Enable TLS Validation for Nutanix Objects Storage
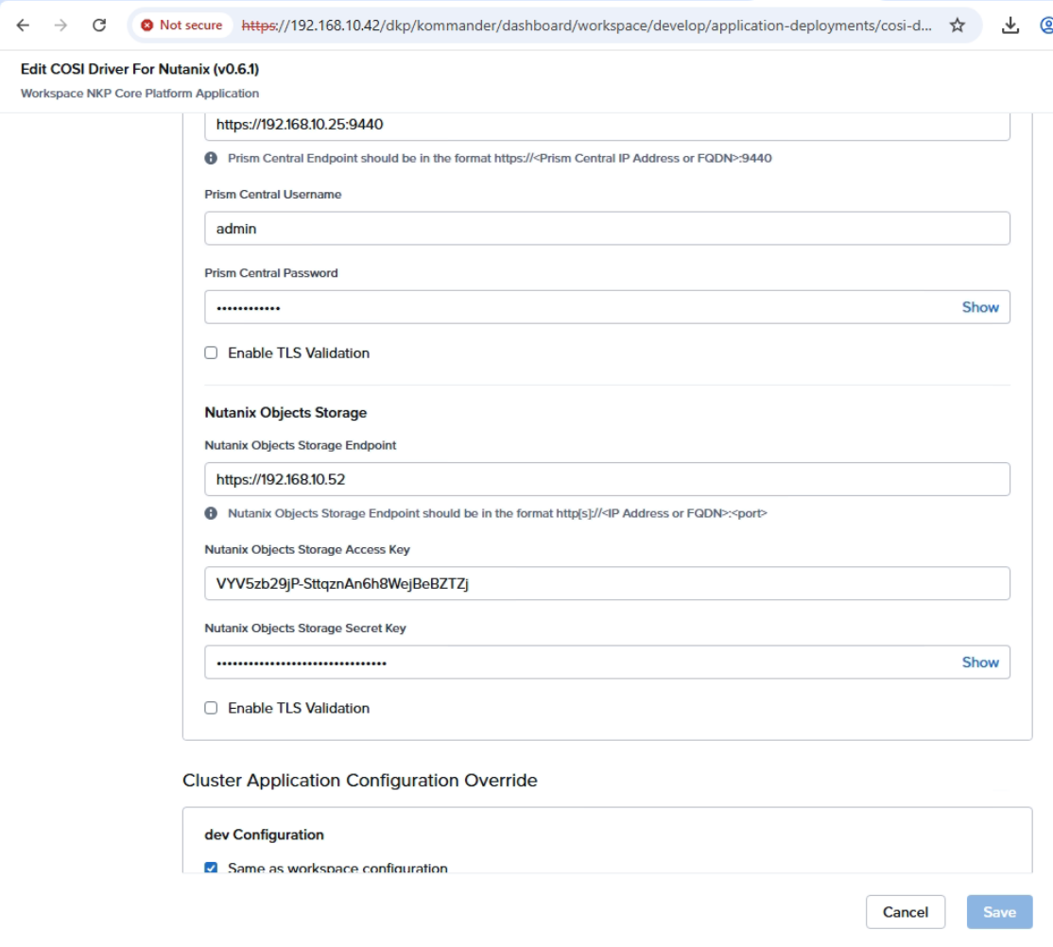This screenshot has height=947, width=1053. tap(211, 708)
